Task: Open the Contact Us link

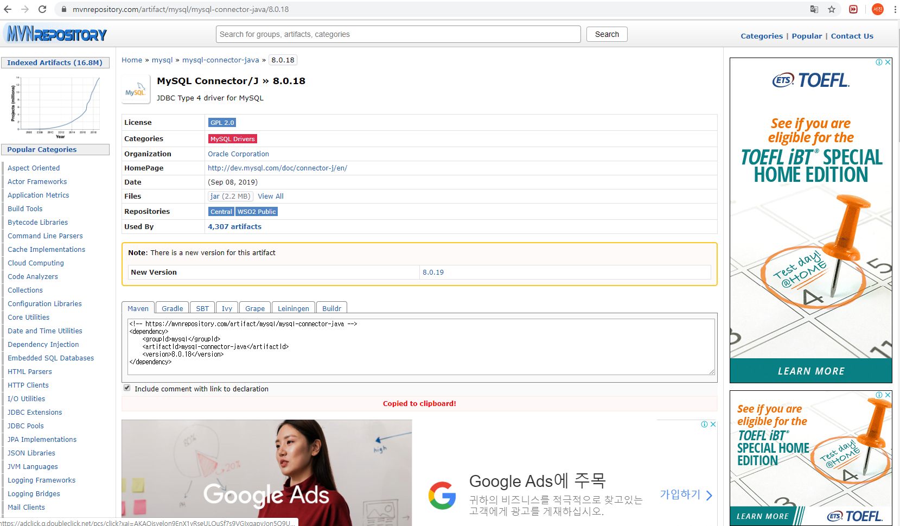Action: (x=852, y=36)
